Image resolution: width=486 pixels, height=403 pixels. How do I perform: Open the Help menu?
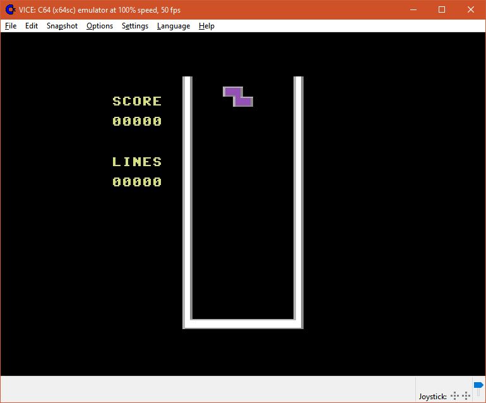click(x=206, y=26)
